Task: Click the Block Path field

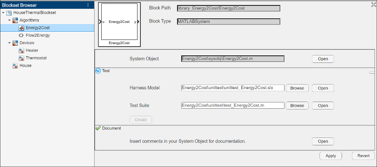Action: 228,8
